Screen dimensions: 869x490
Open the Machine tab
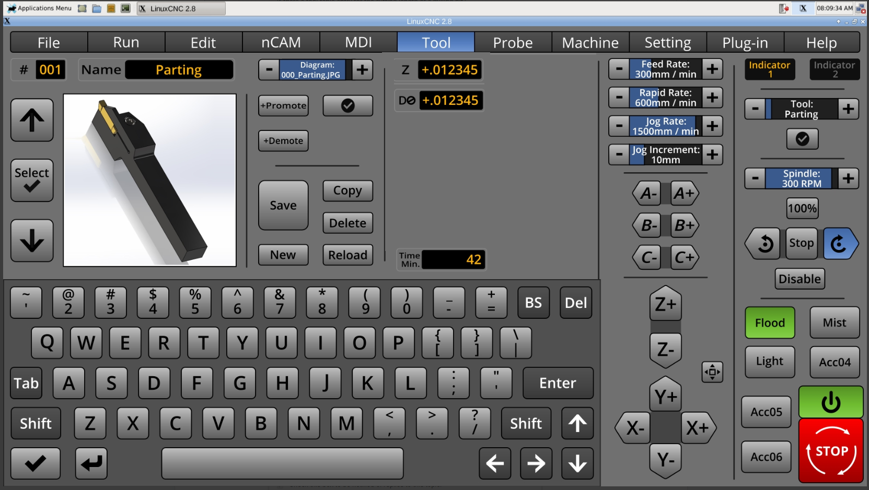[590, 42]
